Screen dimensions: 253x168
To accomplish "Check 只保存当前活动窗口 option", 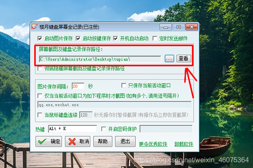I will pos(124,86).
